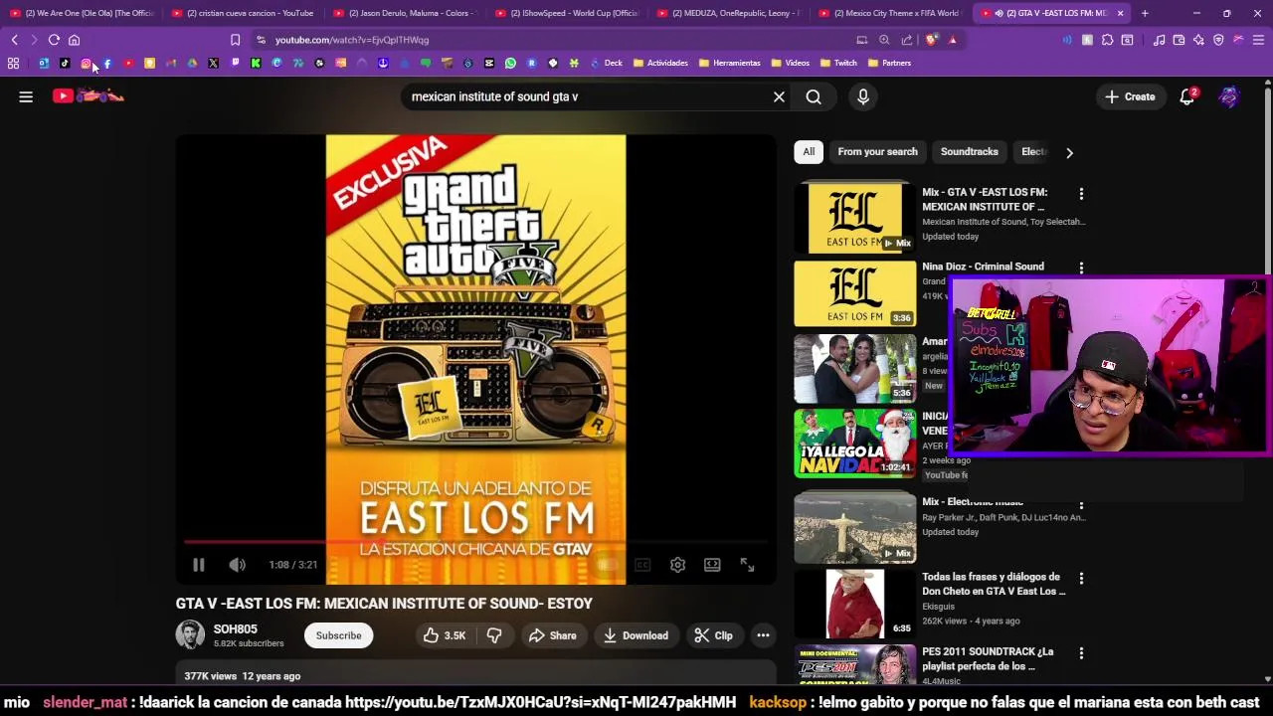Go to the browser home page icon

click(x=74, y=40)
